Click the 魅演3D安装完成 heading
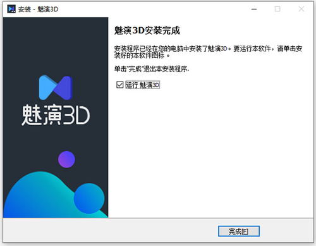Image resolution: width=316 pixels, height=246 pixels. pyautogui.click(x=147, y=30)
